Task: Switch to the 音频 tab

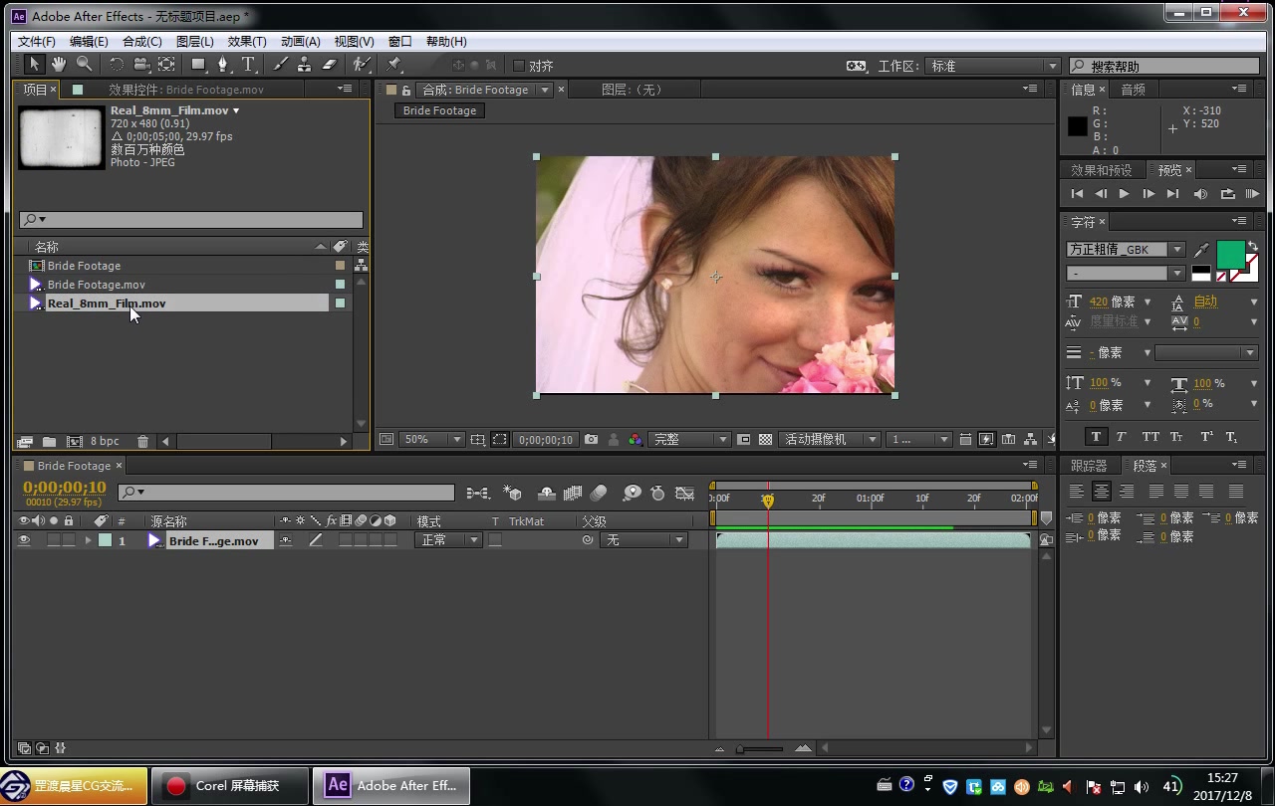Action: tap(1133, 90)
